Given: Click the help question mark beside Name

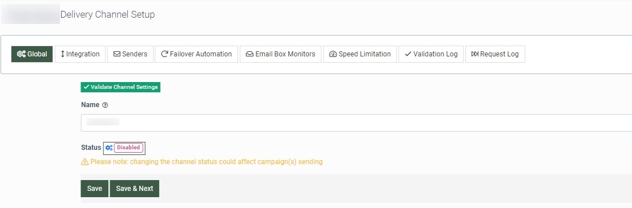Looking at the screenshot, I should pyautogui.click(x=105, y=105).
